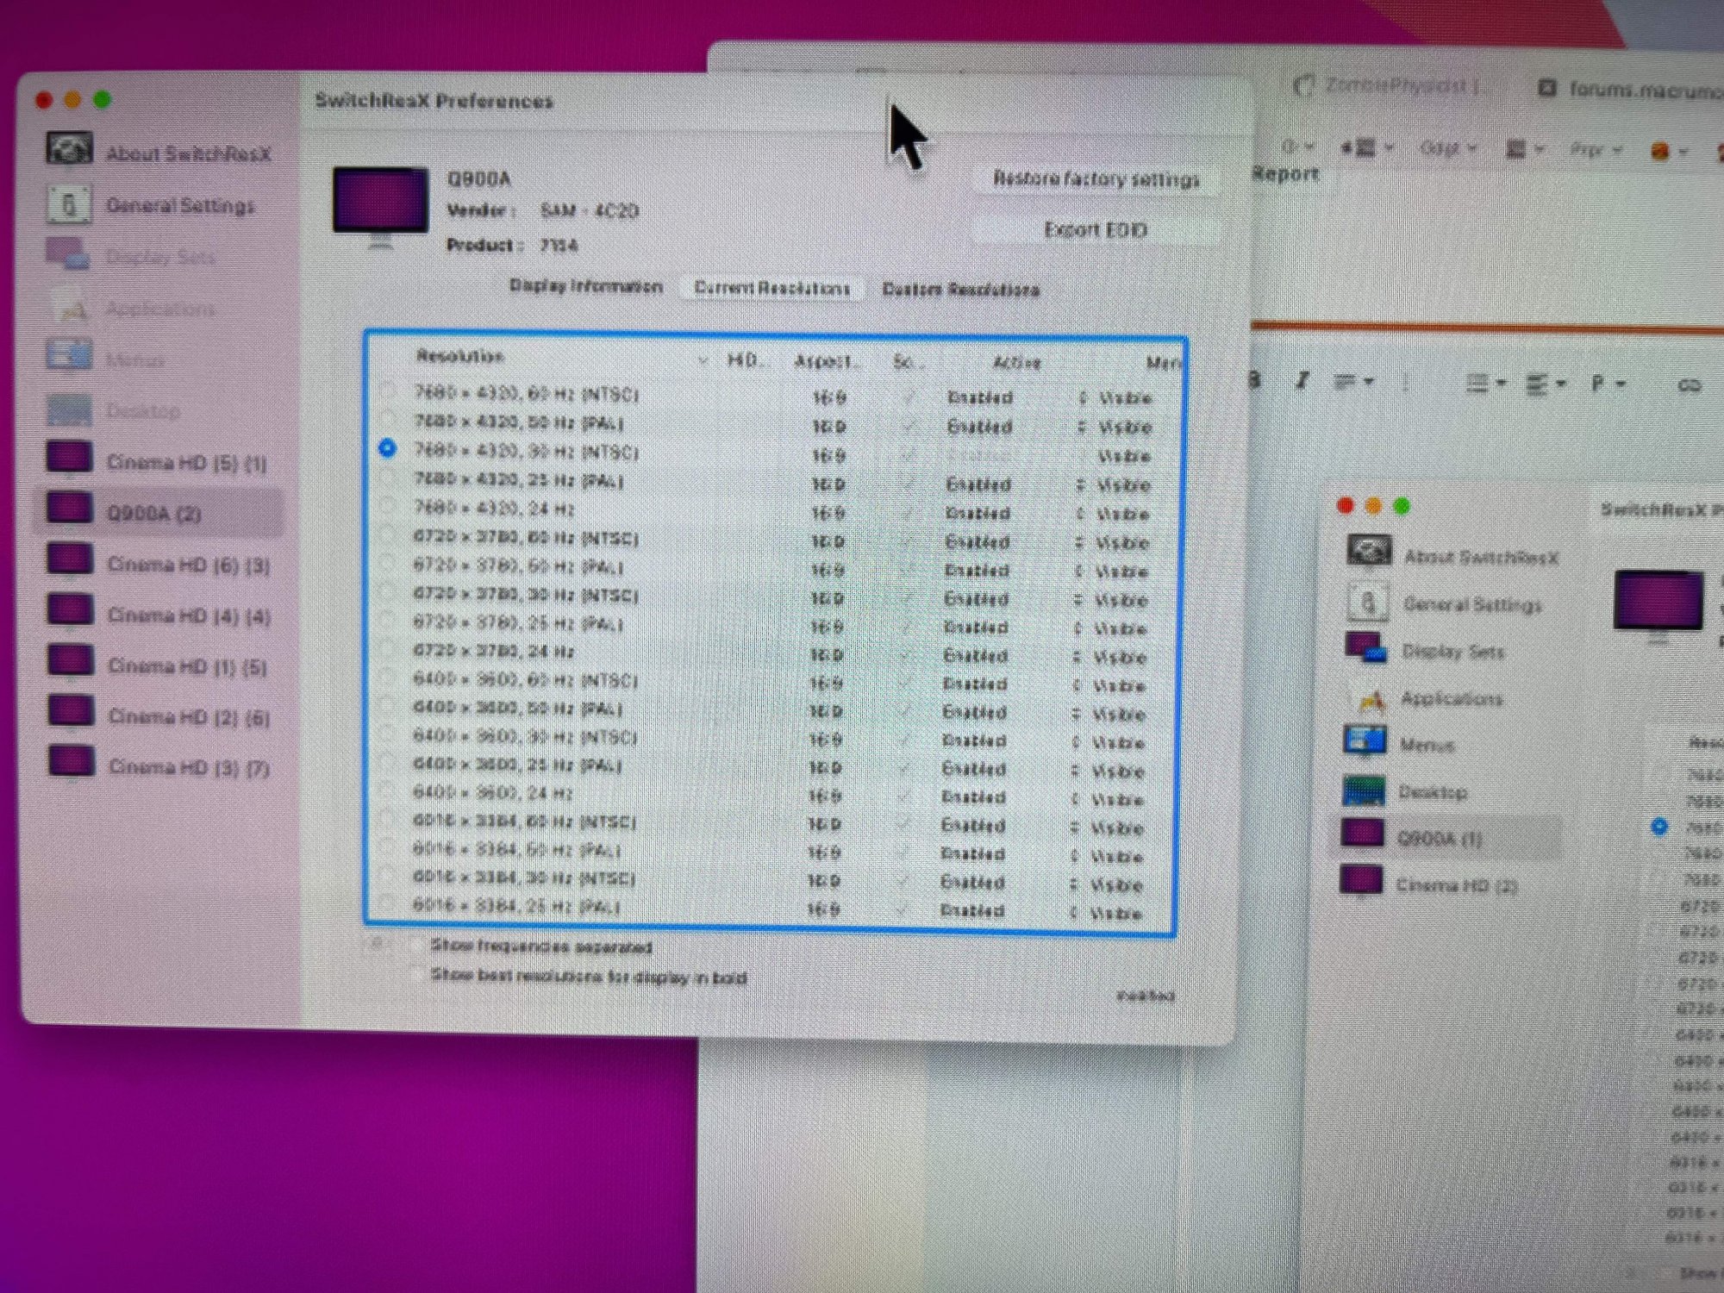Click Italic icon in forum editor
The width and height of the screenshot is (1724, 1293).
click(1302, 381)
